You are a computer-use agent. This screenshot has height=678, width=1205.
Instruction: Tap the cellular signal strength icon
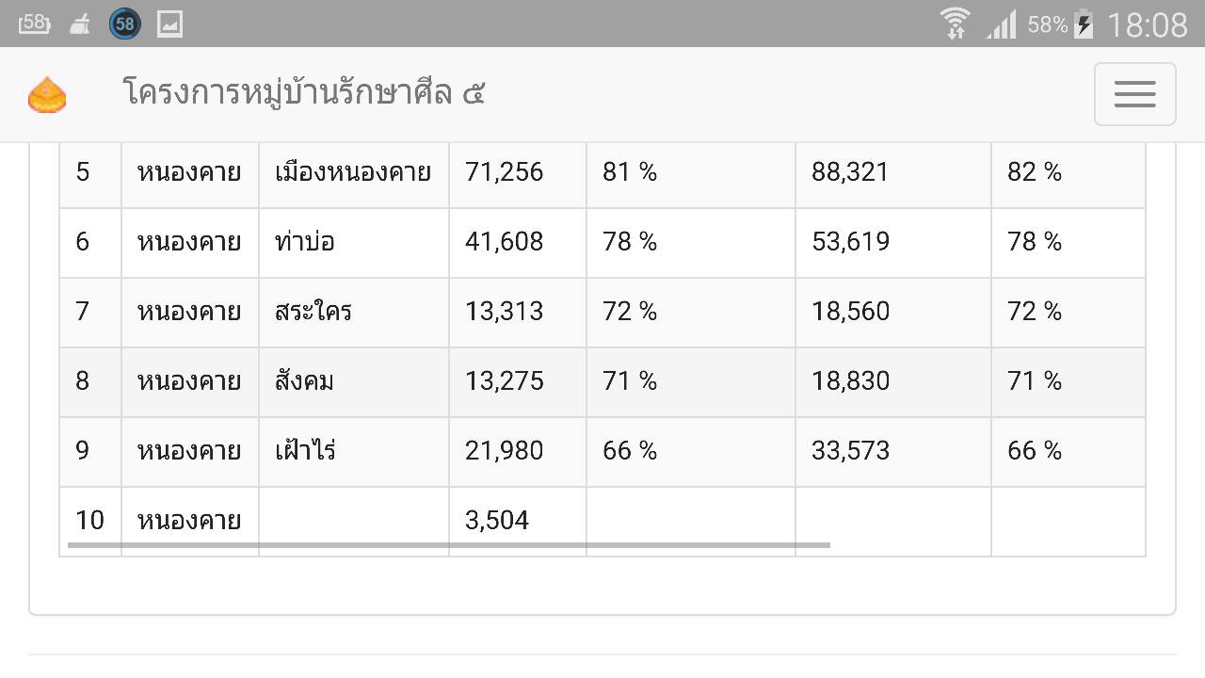[x=1002, y=24]
